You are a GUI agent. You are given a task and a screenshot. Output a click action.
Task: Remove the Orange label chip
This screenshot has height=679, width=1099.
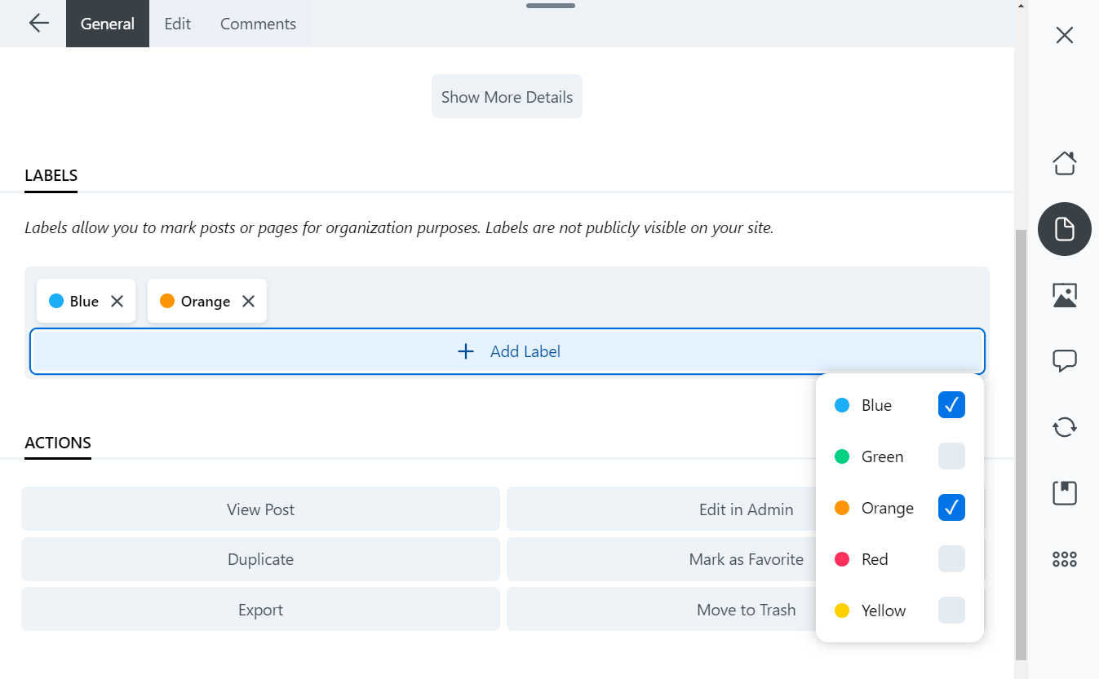coord(248,302)
